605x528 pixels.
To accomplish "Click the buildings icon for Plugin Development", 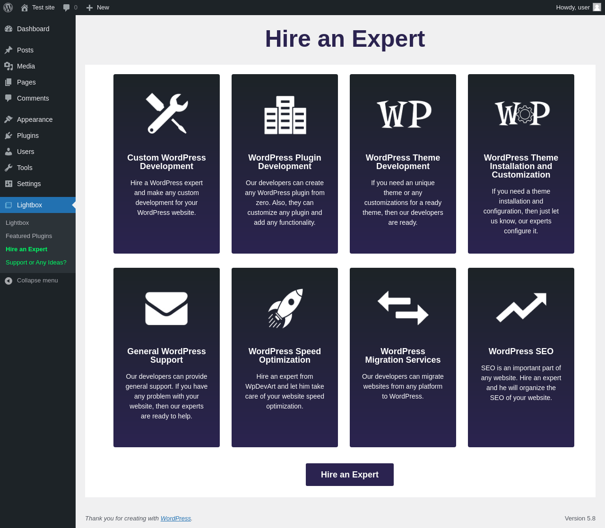I will pyautogui.click(x=285, y=115).
